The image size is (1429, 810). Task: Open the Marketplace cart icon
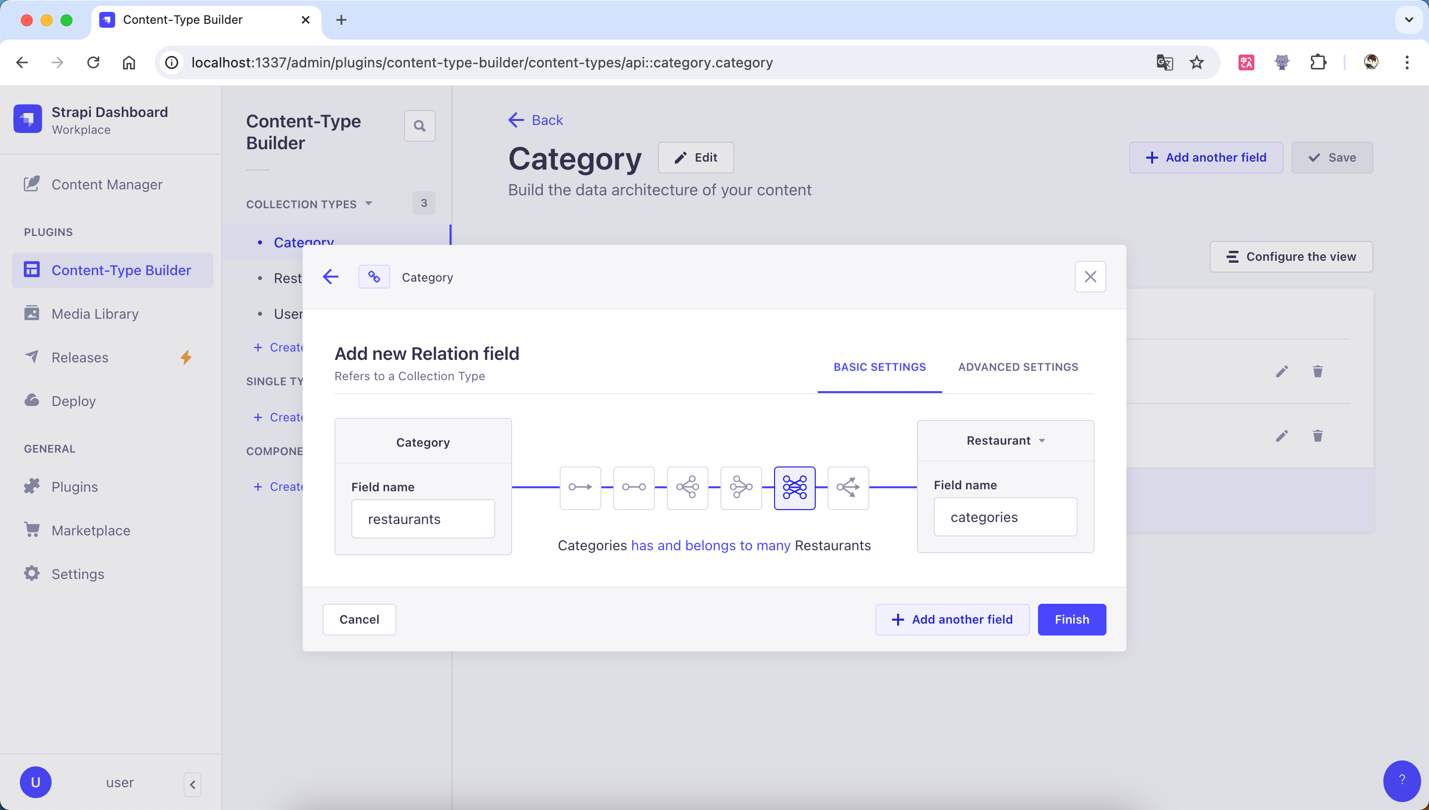point(32,529)
